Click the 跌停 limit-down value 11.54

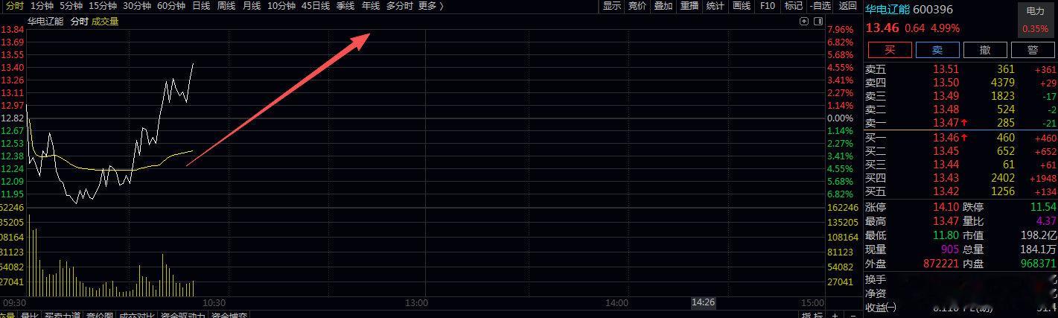[x=1043, y=207]
